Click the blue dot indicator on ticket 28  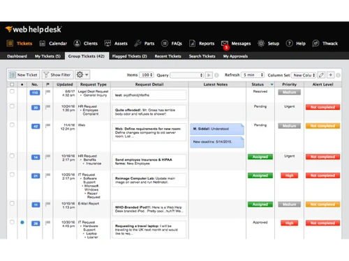click(x=22, y=222)
